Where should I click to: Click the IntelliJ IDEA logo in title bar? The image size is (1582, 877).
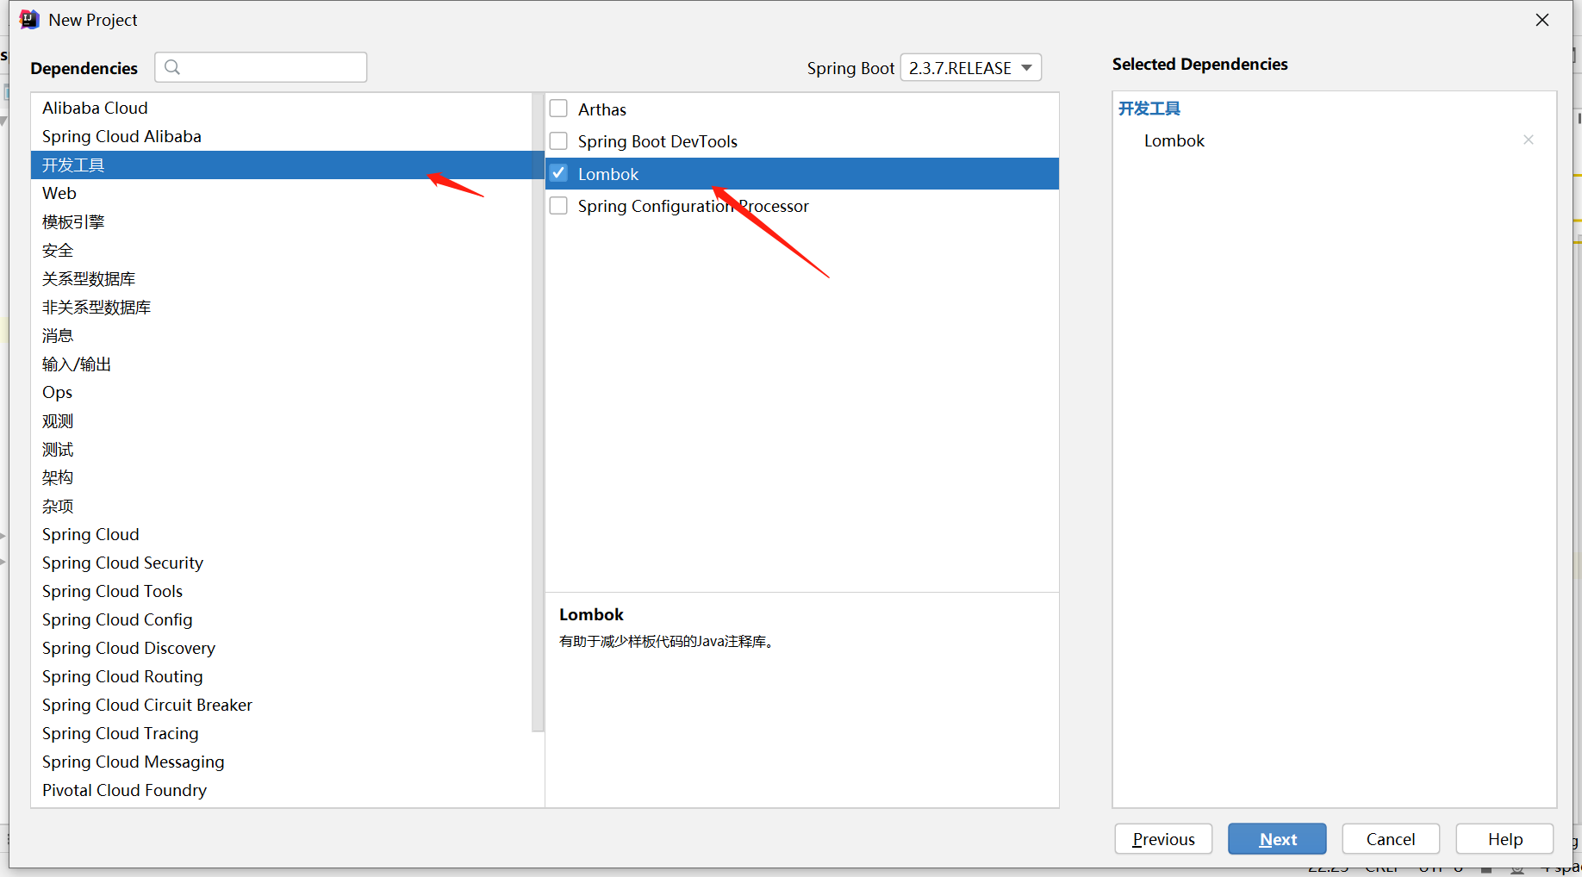point(29,20)
